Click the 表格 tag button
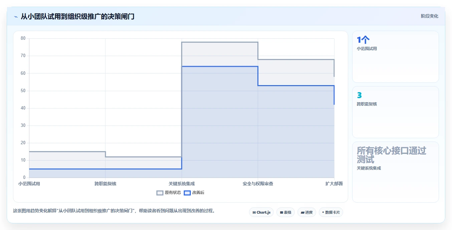452x230 pixels. pyautogui.click(x=285, y=212)
